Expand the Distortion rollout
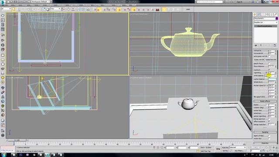This screenshot has width=279, height=157. tap(265, 143)
